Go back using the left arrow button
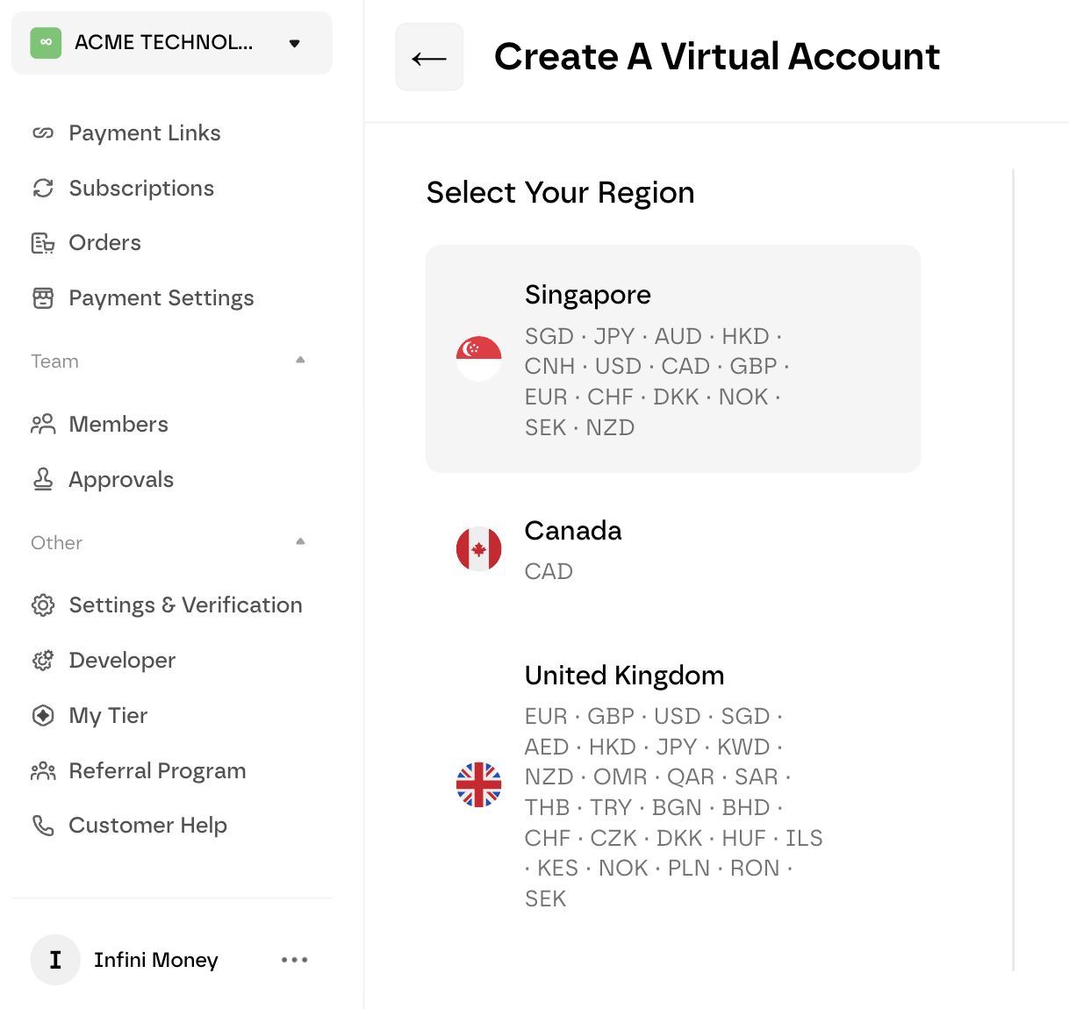Image resolution: width=1069 pixels, height=1009 pixels. 429,57
